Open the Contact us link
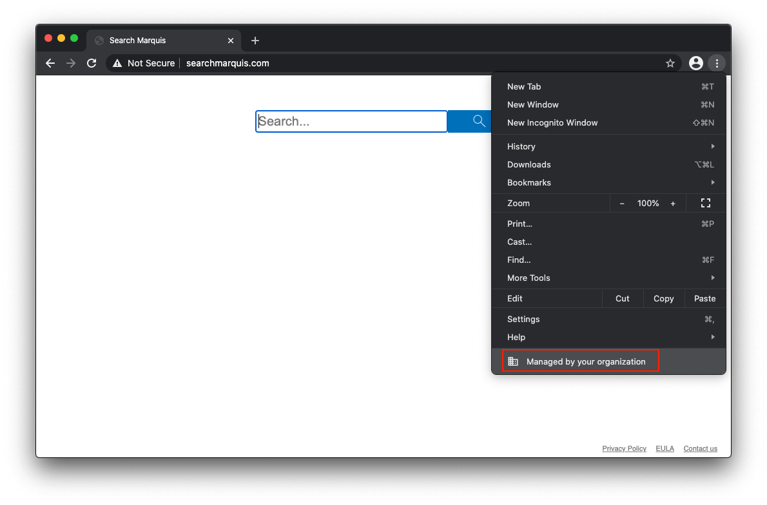767x505 pixels. [700, 448]
